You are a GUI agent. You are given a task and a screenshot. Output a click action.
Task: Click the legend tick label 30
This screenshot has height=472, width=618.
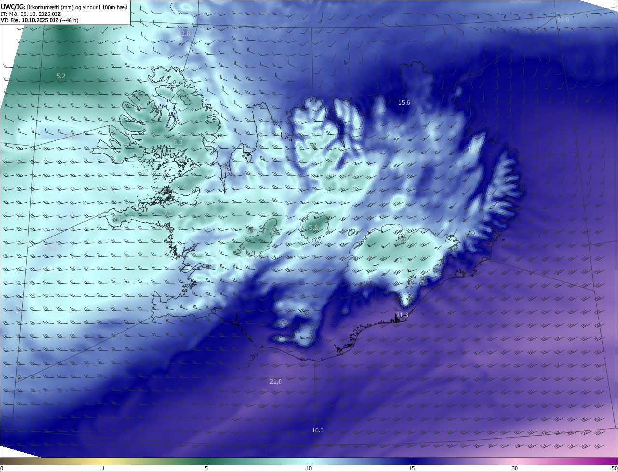coord(515,468)
